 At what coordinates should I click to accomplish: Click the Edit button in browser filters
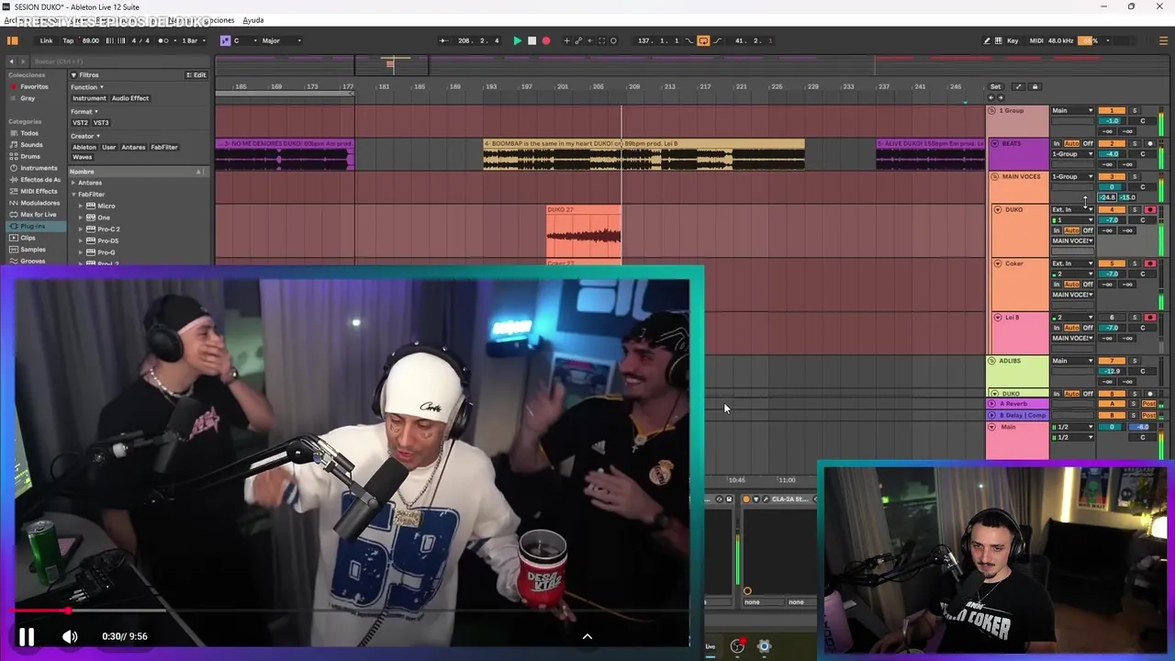click(x=197, y=75)
